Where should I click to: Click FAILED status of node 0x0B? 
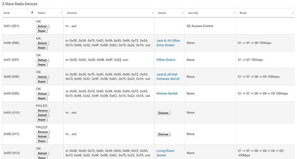42,127
